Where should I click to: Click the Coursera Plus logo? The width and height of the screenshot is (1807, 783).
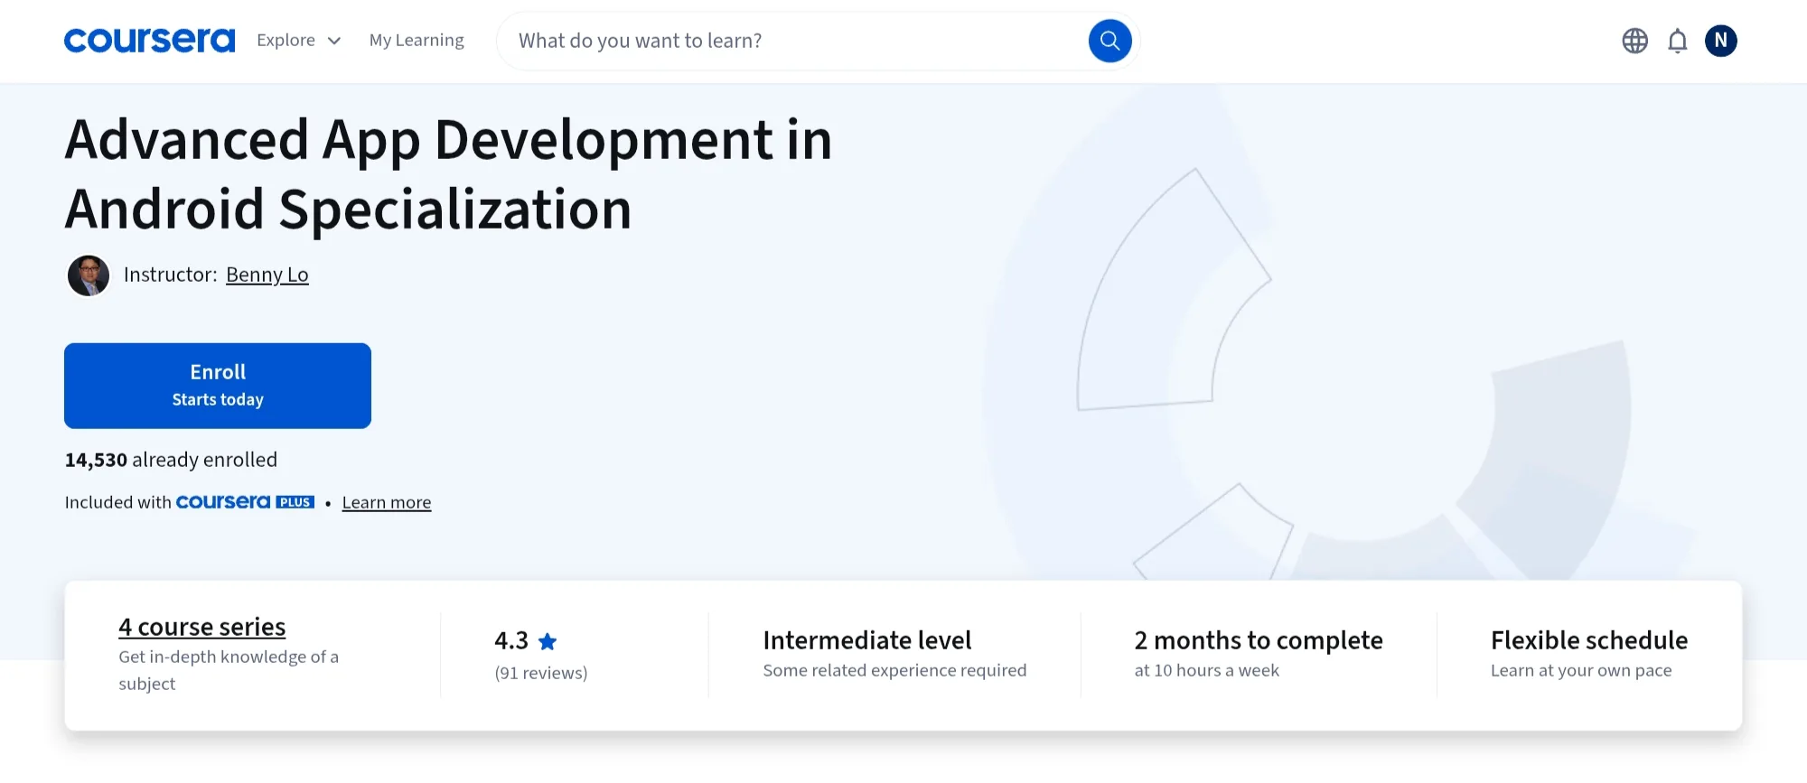pyautogui.click(x=245, y=502)
